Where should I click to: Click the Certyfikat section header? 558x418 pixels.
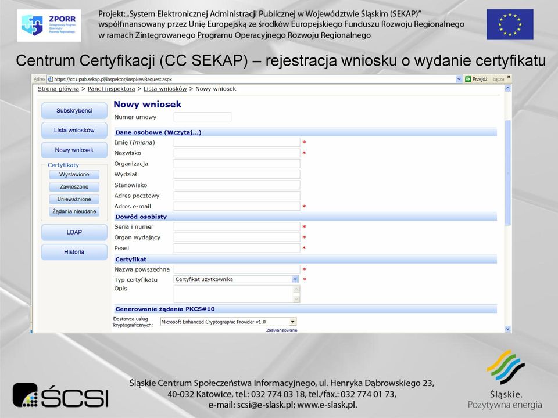(x=305, y=259)
